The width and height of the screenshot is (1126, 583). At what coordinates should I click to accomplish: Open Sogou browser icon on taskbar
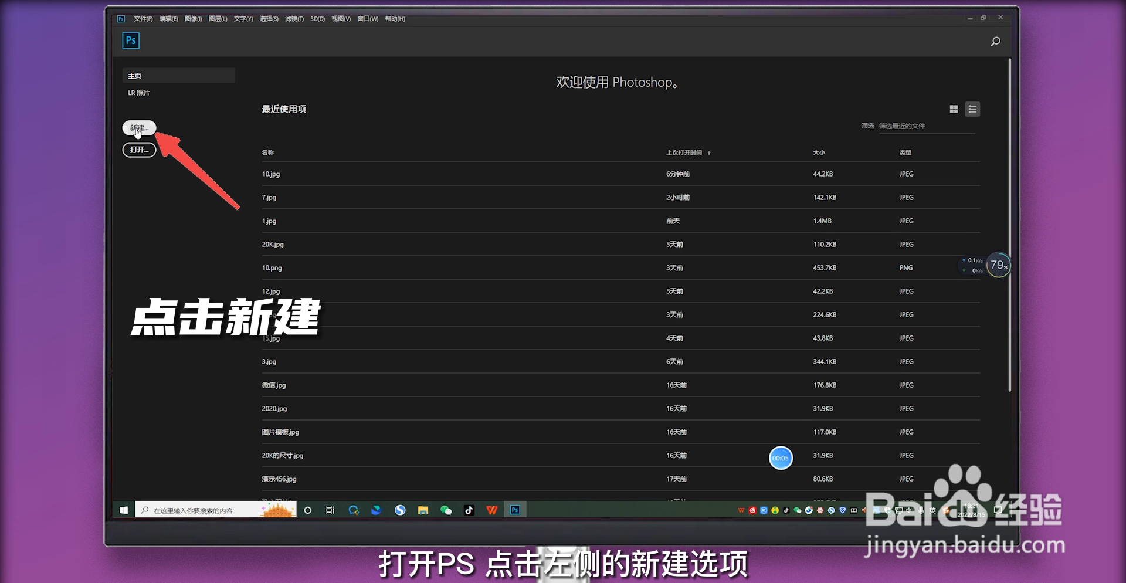[400, 510]
